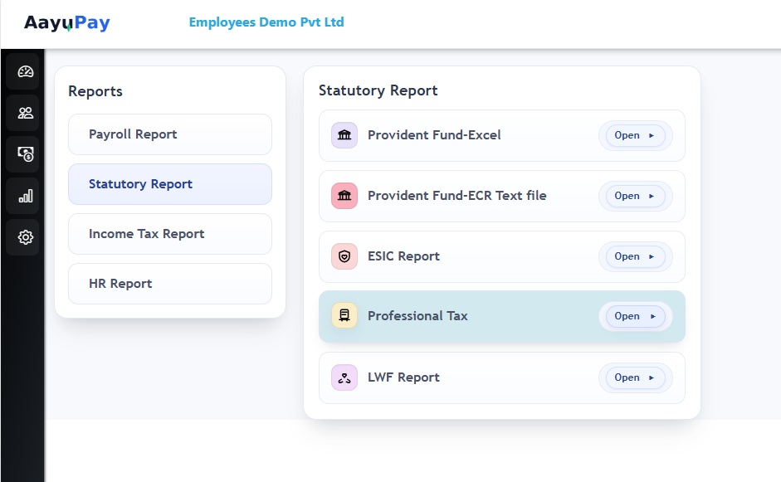This screenshot has height=482, width=781.
Task: Switch to HR Report category
Action: [x=169, y=284]
